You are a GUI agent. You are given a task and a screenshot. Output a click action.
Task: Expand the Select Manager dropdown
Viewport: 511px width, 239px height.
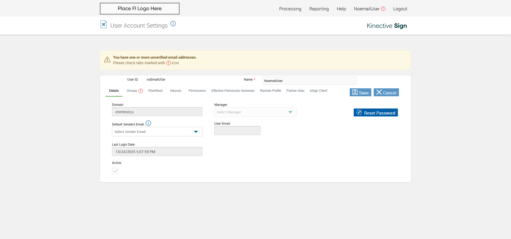[x=290, y=112]
